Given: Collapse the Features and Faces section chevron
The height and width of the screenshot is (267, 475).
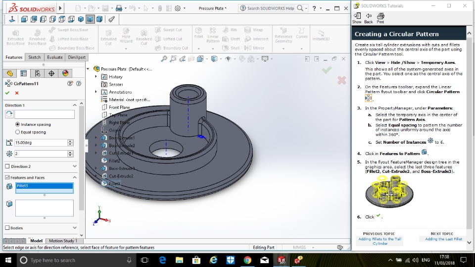Looking at the screenshot, I should click(x=75, y=177).
